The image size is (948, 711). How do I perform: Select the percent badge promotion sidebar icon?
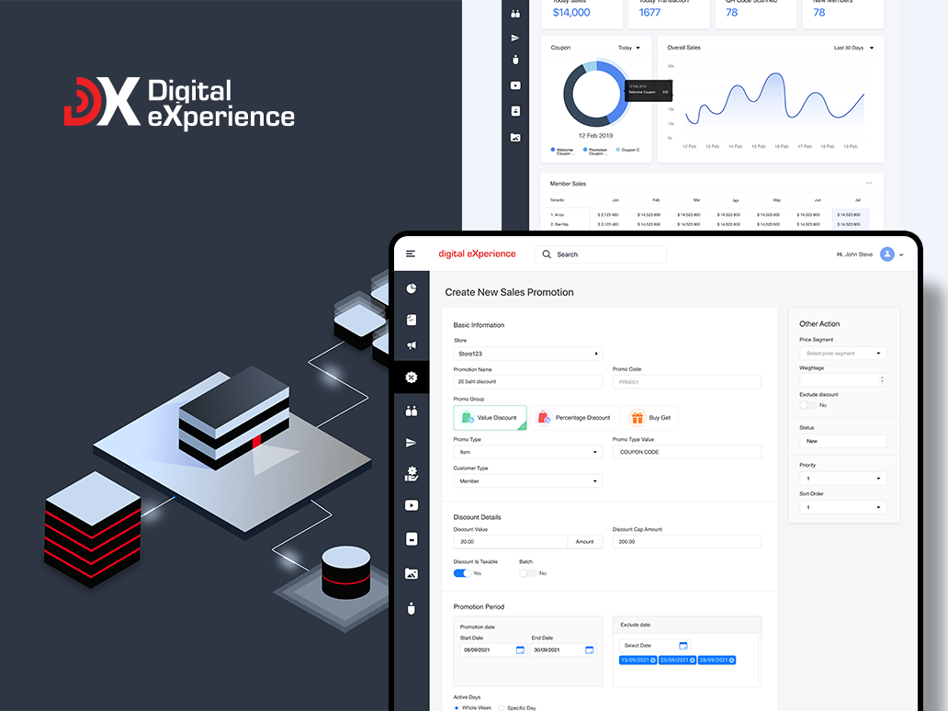(x=411, y=377)
